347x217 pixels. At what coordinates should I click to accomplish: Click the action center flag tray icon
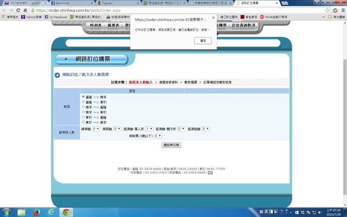[308, 213]
